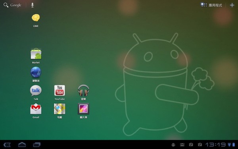Open the first Market update notification
Image resolution: width=238 pixels, height=149 pixels.
[x=191, y=145]
